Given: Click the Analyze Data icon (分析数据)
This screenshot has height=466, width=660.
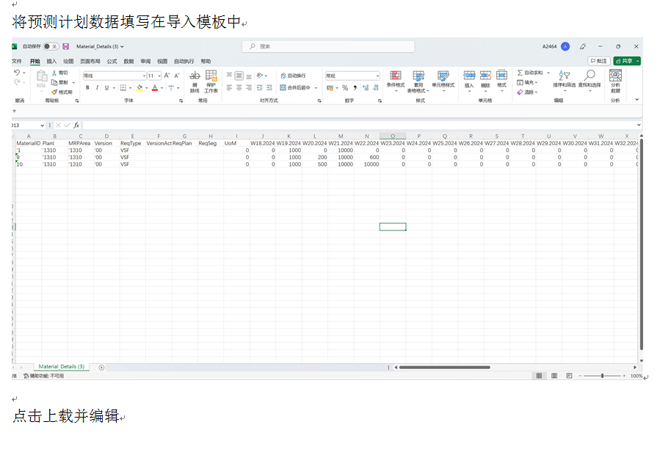Looking at the screenshot, I should point(615,80).
